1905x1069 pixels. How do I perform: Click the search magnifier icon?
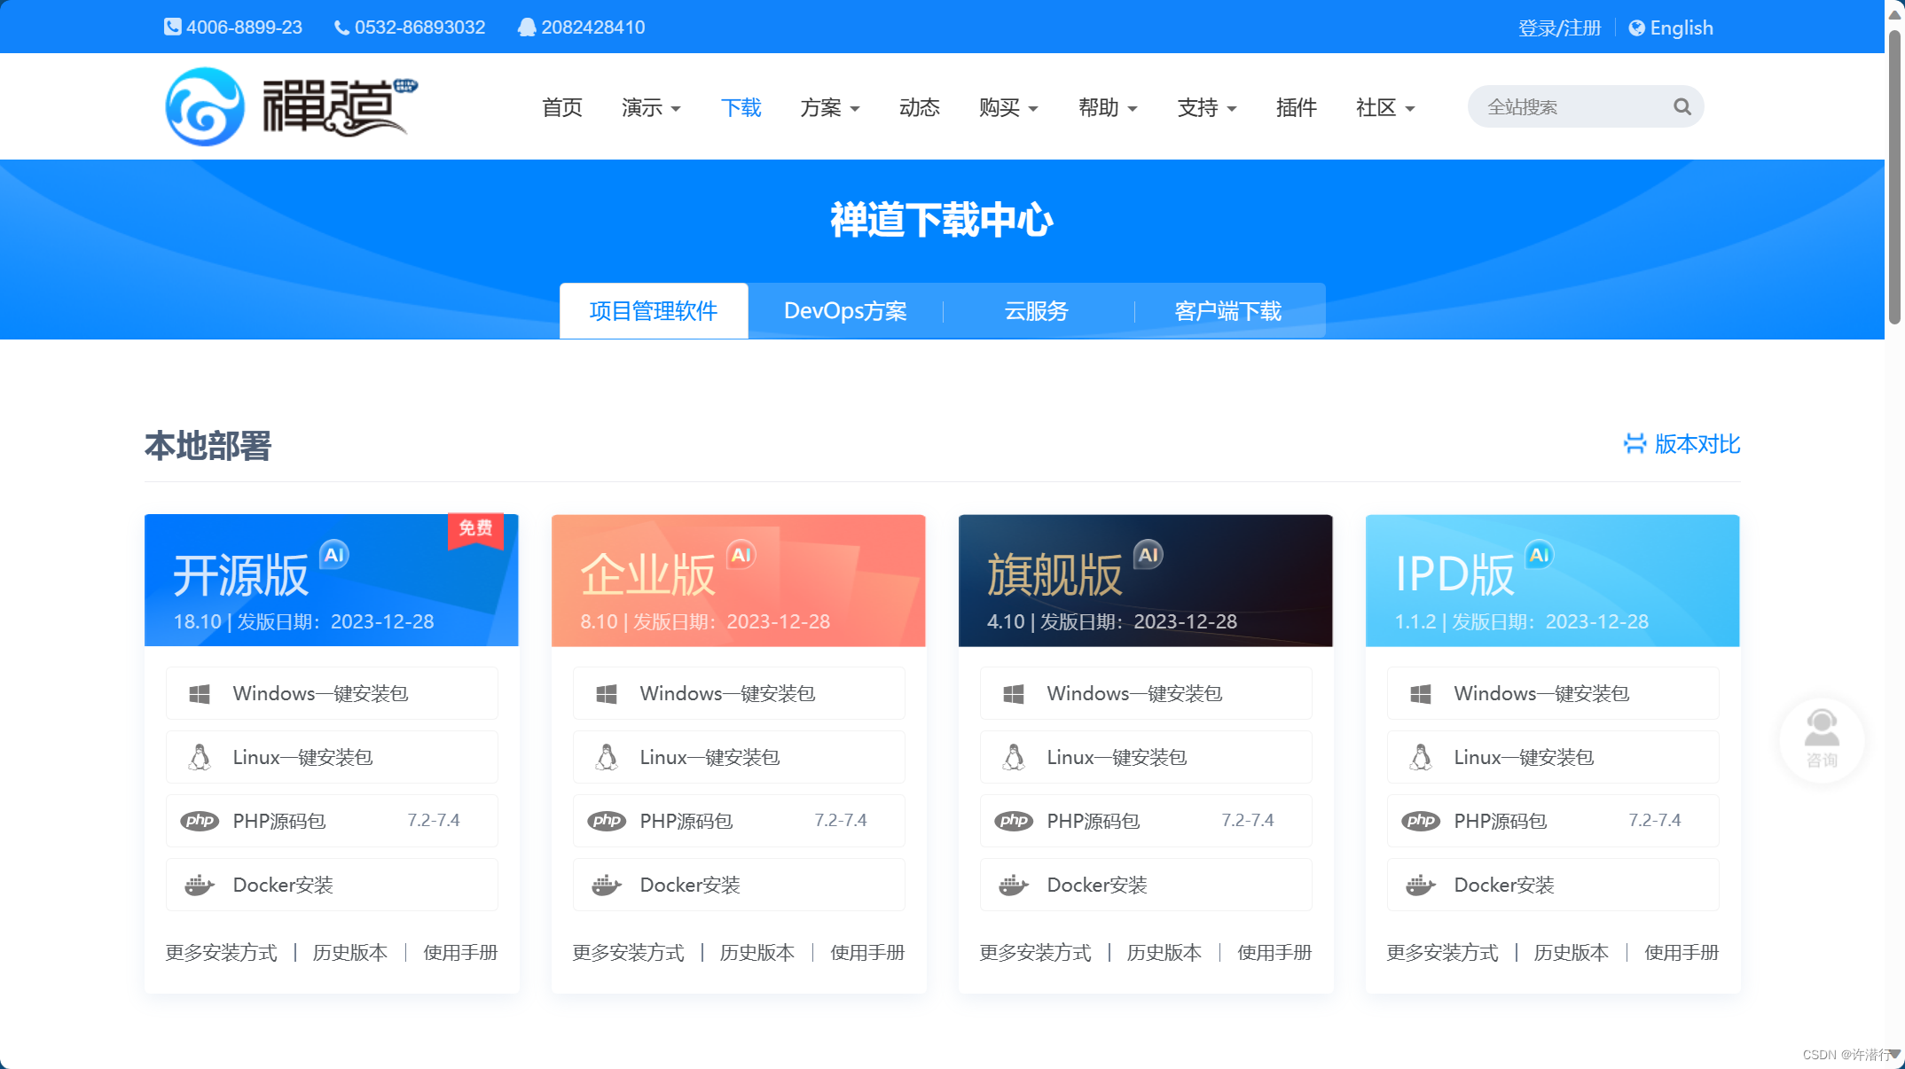(1682, 106)
